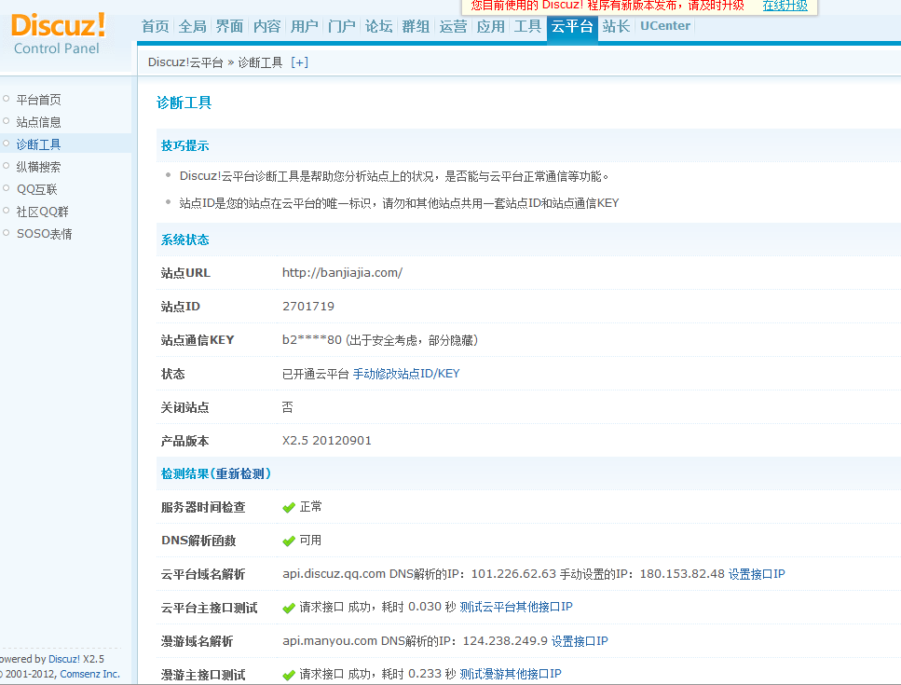Click the Discuz! link in footer

(x=64, y=659)
